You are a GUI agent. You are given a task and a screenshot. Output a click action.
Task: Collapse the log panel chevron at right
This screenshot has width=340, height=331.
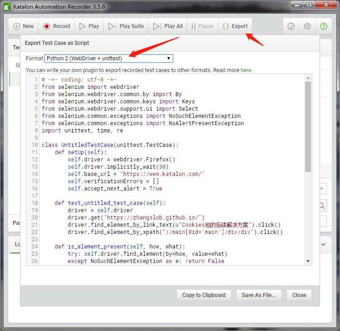pos(323,244)
